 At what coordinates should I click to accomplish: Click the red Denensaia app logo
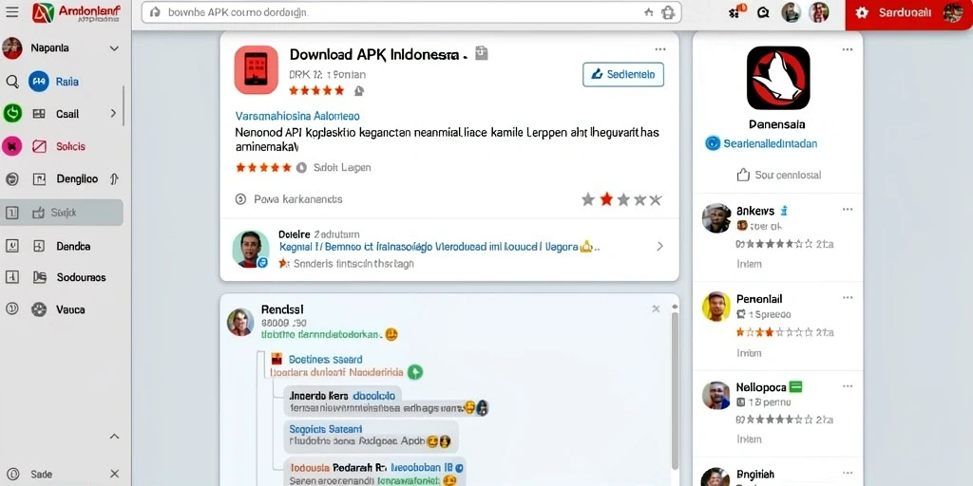click(x=778, y=78)
